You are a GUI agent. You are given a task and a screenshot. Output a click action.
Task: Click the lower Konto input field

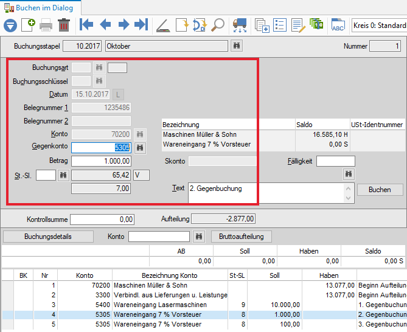[x=159, y=237]
